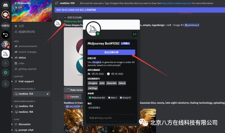Click the Midjourney Bot profile avatar

[93, 29]
